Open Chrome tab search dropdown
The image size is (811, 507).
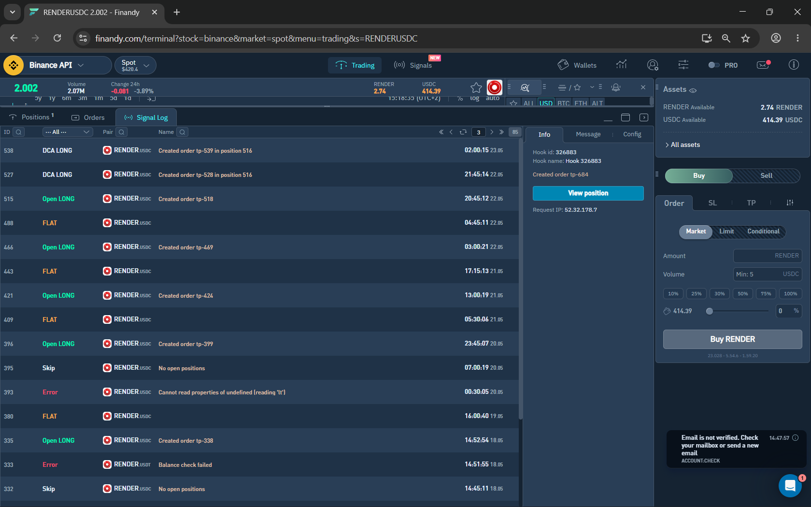(12, 12)
